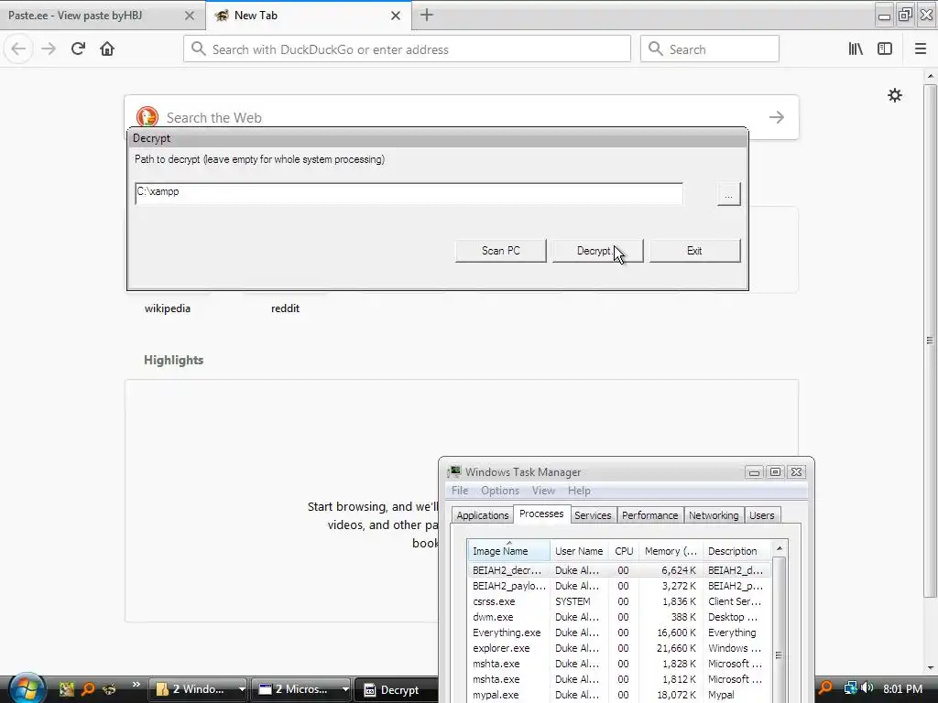The image size is (938, 703).
Task: Select the New Tab browser tab
Action: 309,16
